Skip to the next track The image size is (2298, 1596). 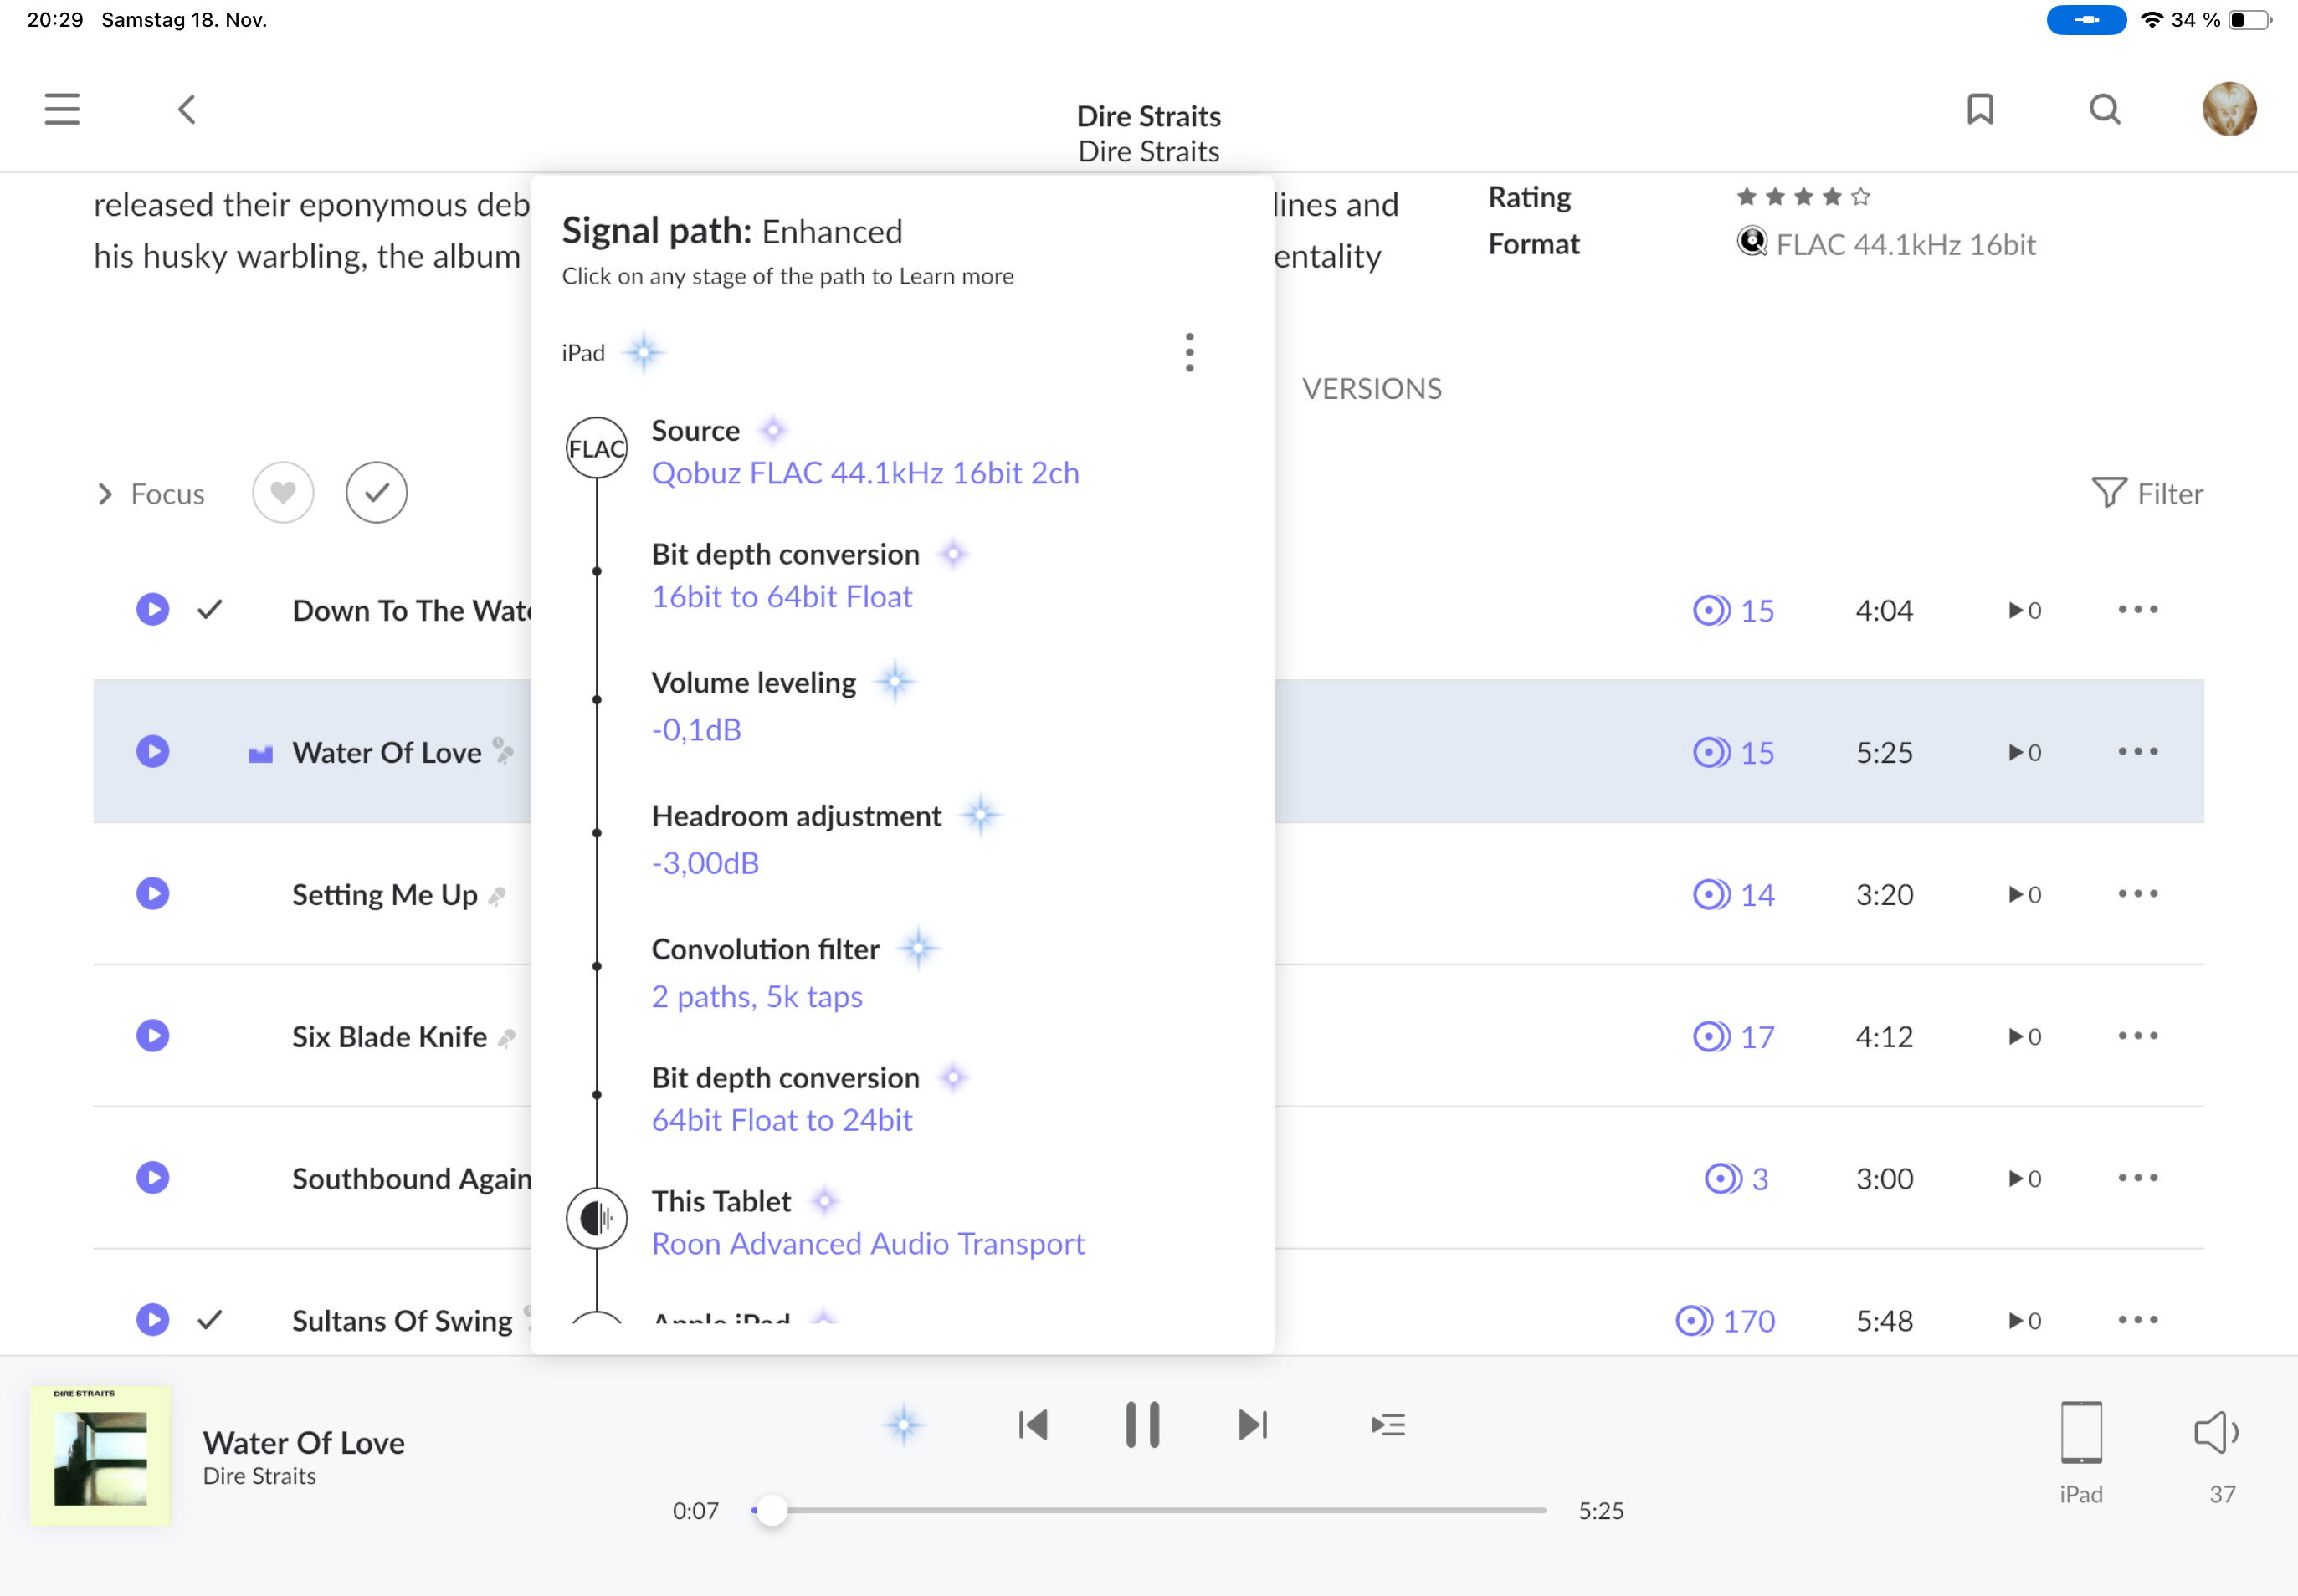click(1253, 1425)
